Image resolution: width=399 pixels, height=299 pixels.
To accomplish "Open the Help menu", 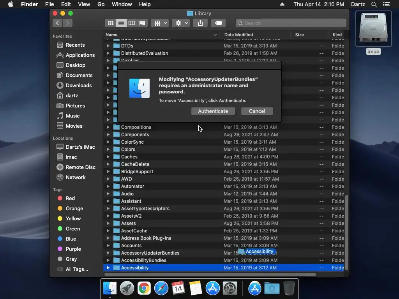I will click(145, 4).
